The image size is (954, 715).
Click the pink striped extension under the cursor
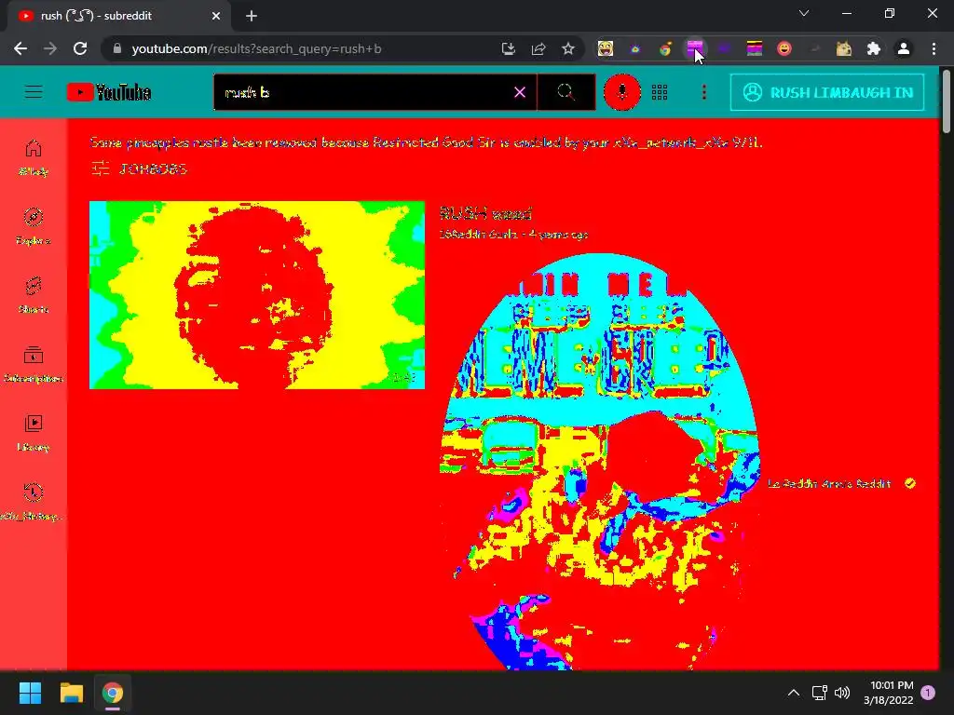695,48
